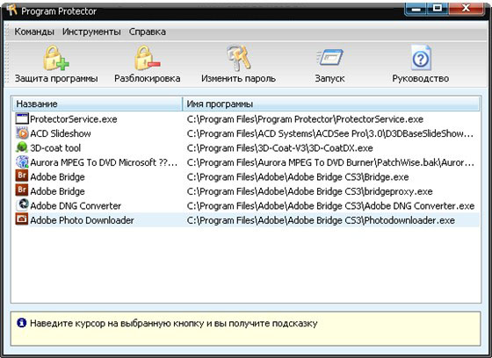The height and width of the screenshot is (358, 492).
Task: Sort by the Имя программы column header
Action: [331, 104]
